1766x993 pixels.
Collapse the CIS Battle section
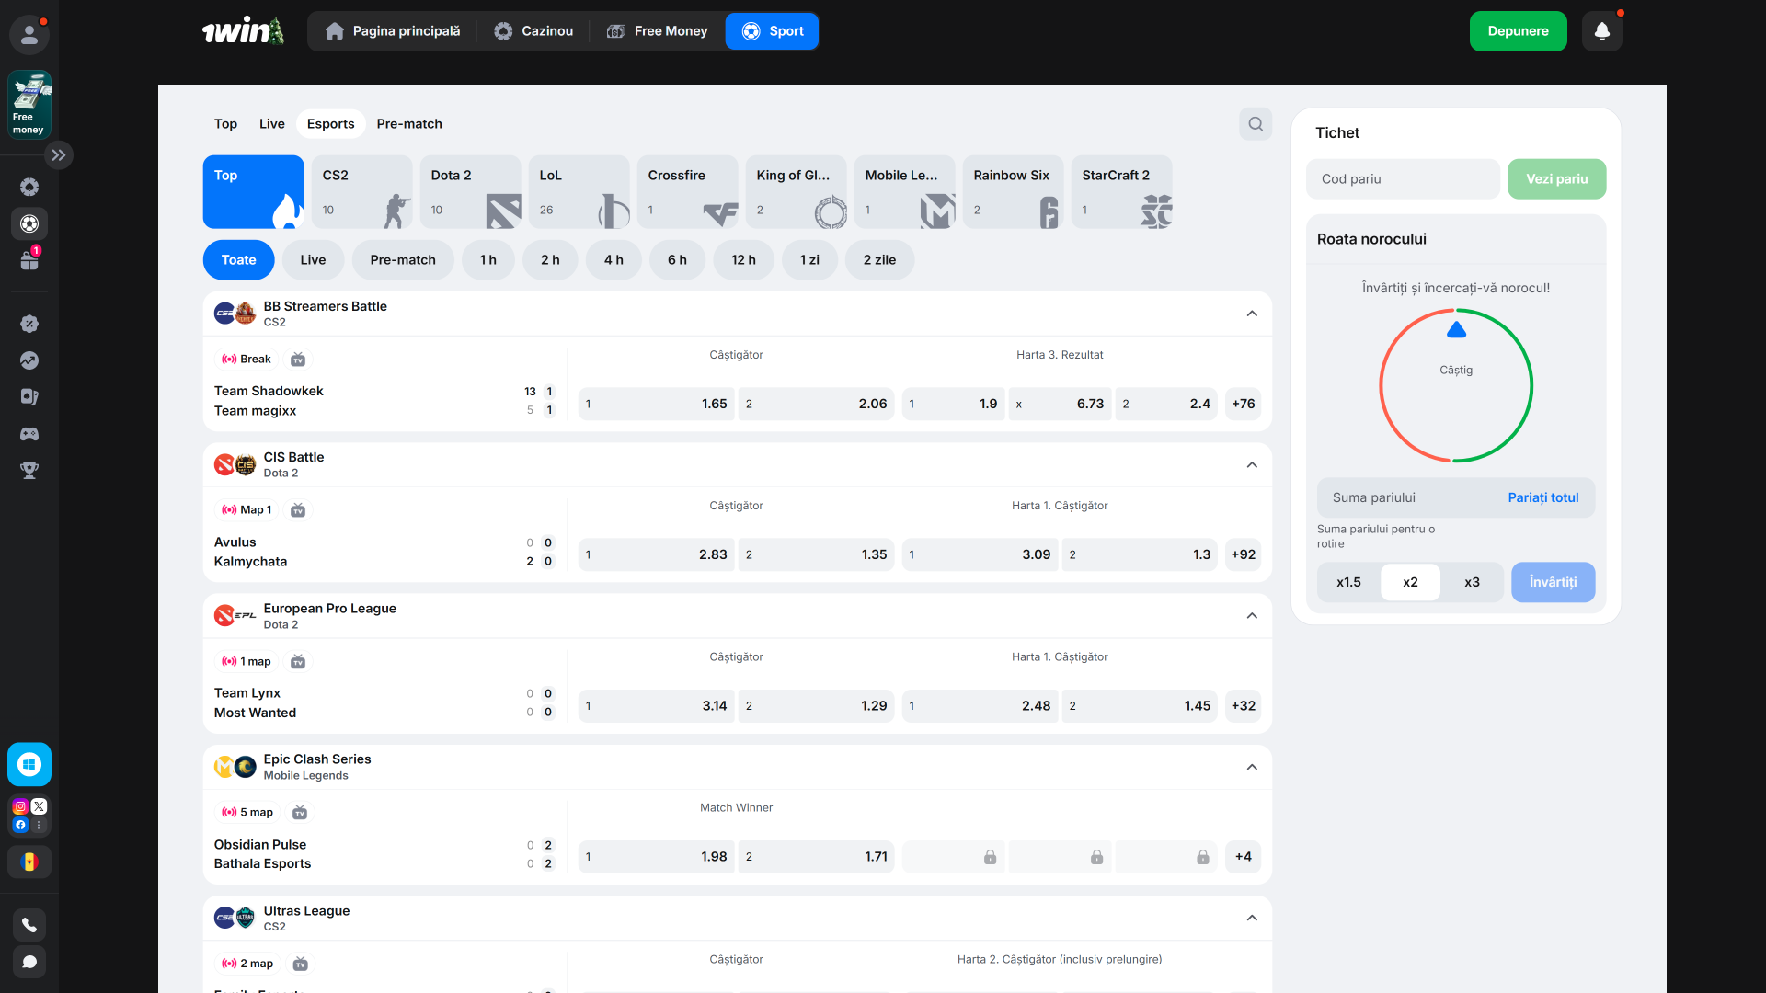tap(1252, 465)
